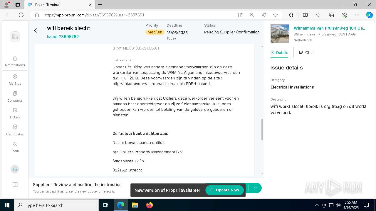The width and height of the screenshot is (376, 211).
Task: Open browser split screen icon
Action: 305,15
